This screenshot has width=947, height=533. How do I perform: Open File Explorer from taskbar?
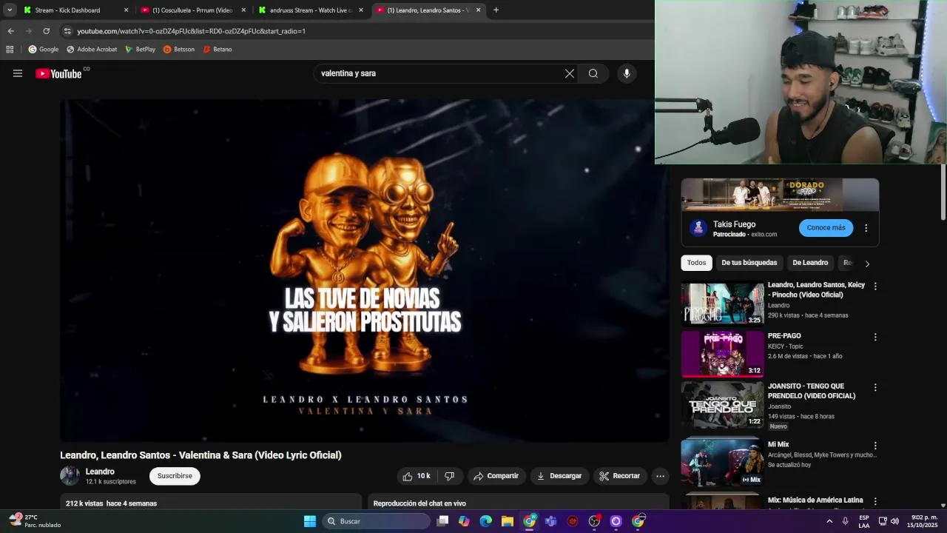coord(508,521)
